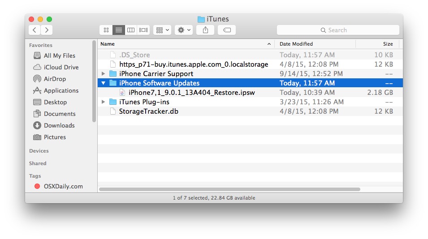Click the Share toolbar button

click(x=205, y=30)
